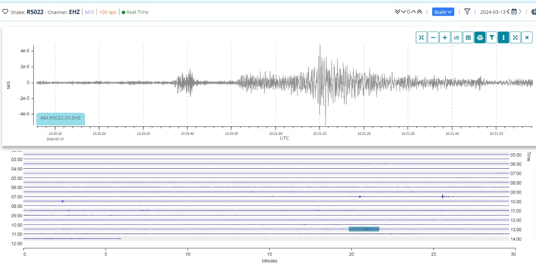Toggle the vertical arrows amplitude button
This screenshot has width=536, height=263.
click(x=503, y=38)
